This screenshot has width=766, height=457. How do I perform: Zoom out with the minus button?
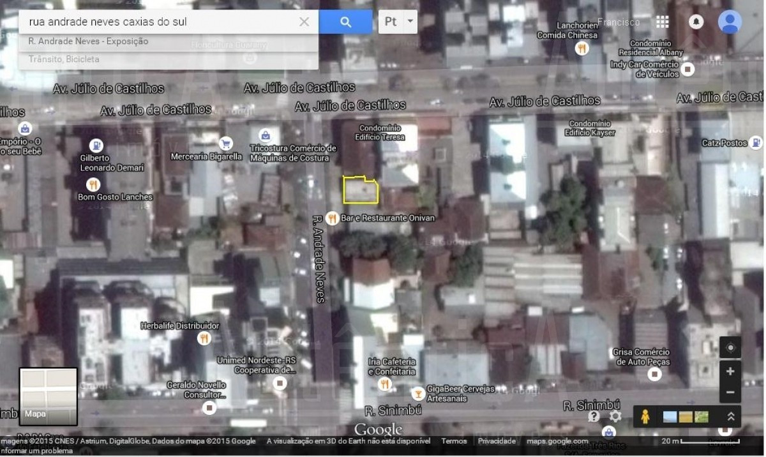[x=730, y=393]
